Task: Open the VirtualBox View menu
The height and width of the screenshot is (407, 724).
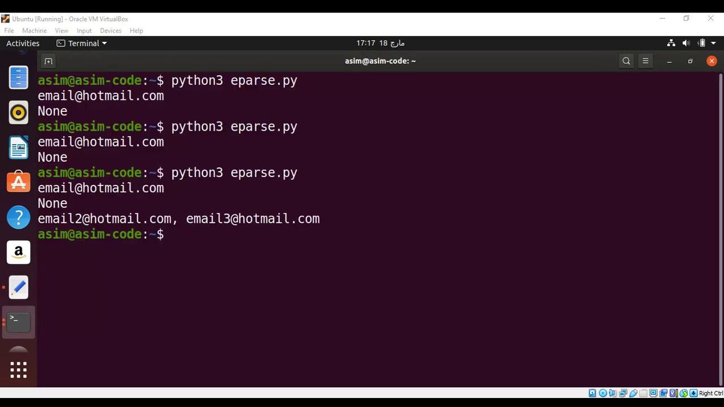Action: (62, 31)
